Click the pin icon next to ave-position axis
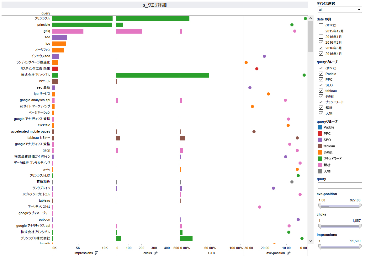 (289, 253)
